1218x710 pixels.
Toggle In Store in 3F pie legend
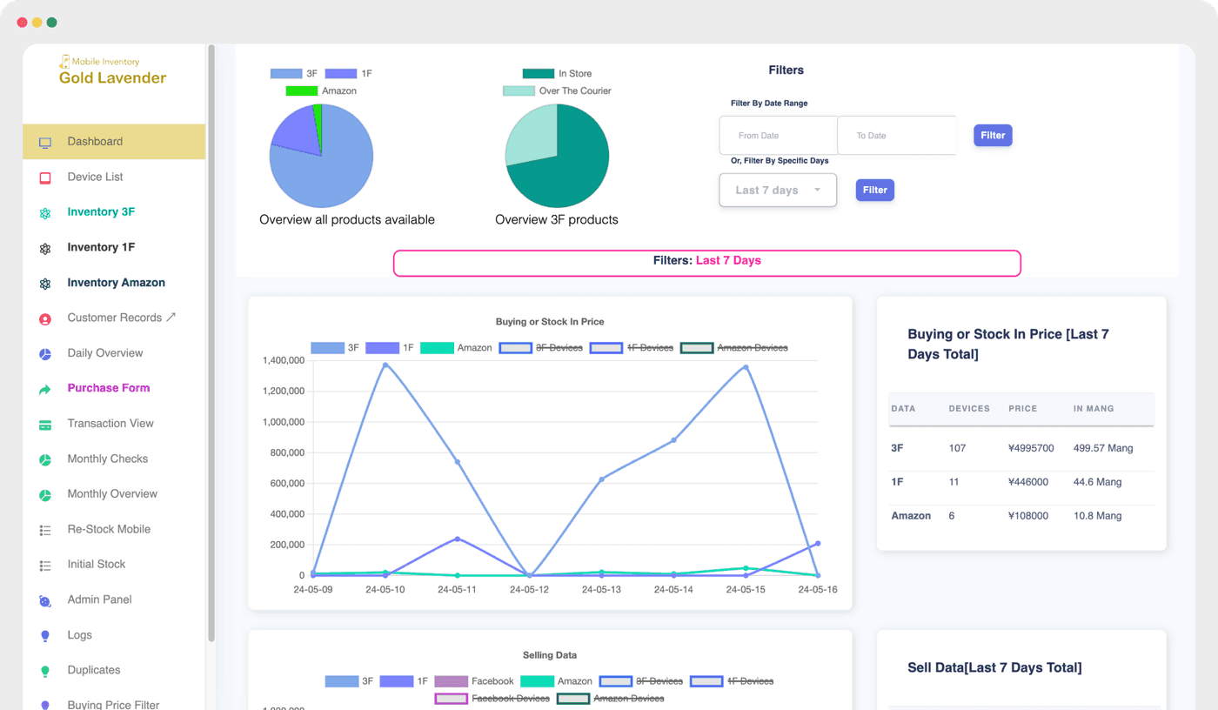click(557, 74)
